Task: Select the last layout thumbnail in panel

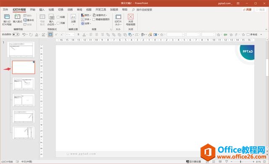Action: [24, 133]
